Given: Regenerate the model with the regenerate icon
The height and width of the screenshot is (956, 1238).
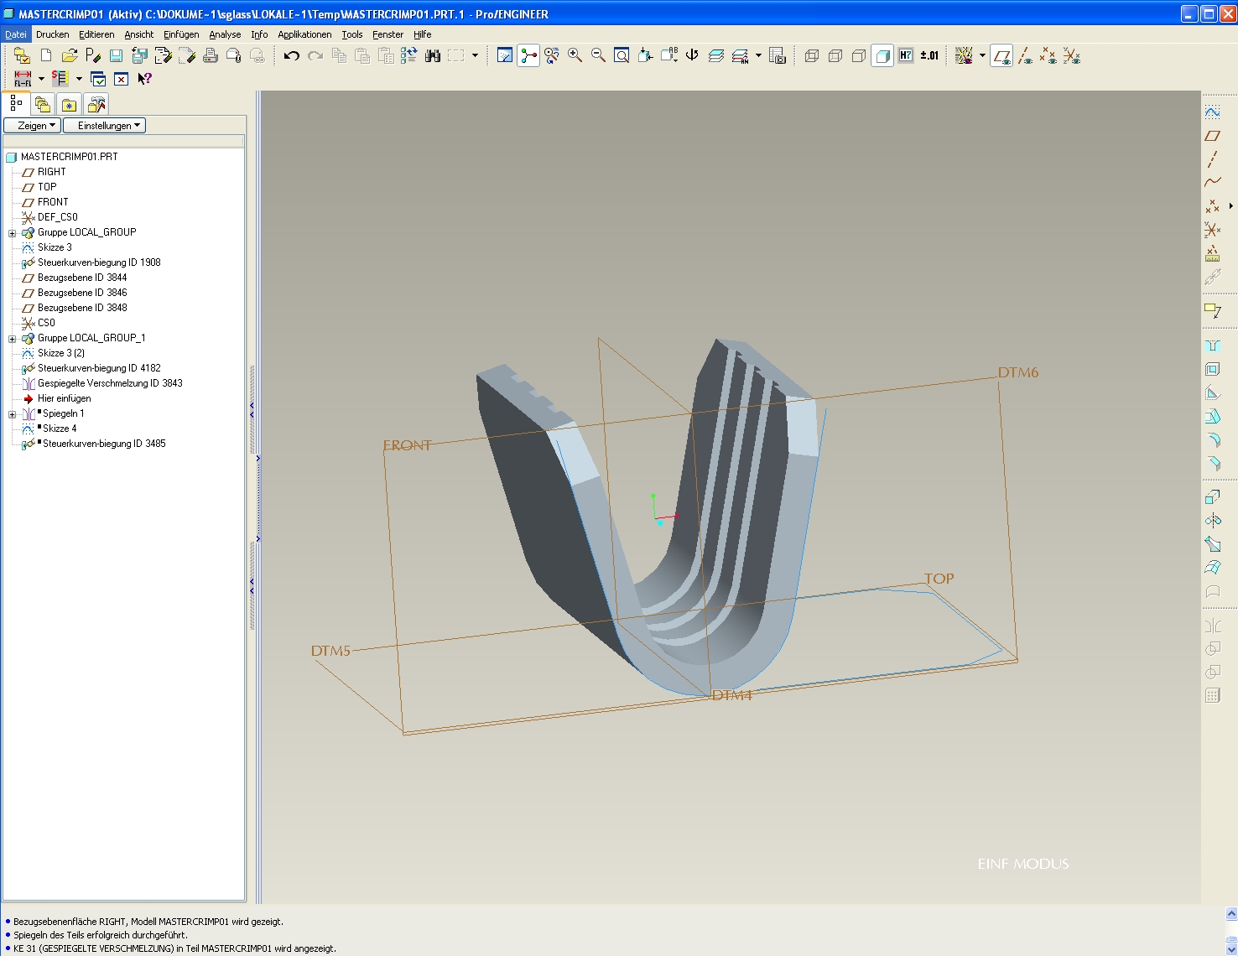Looking at the screenshot, I should 409,55.
